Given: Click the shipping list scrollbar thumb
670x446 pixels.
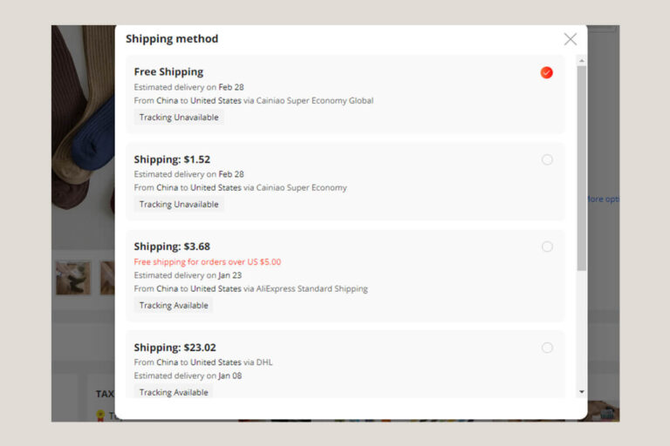Looking at the screenshot, I should coord(582,166).
